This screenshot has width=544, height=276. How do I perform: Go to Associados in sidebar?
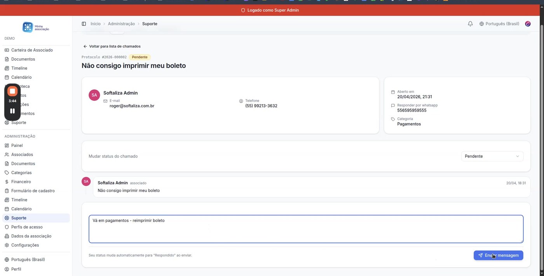click(22, 154)
